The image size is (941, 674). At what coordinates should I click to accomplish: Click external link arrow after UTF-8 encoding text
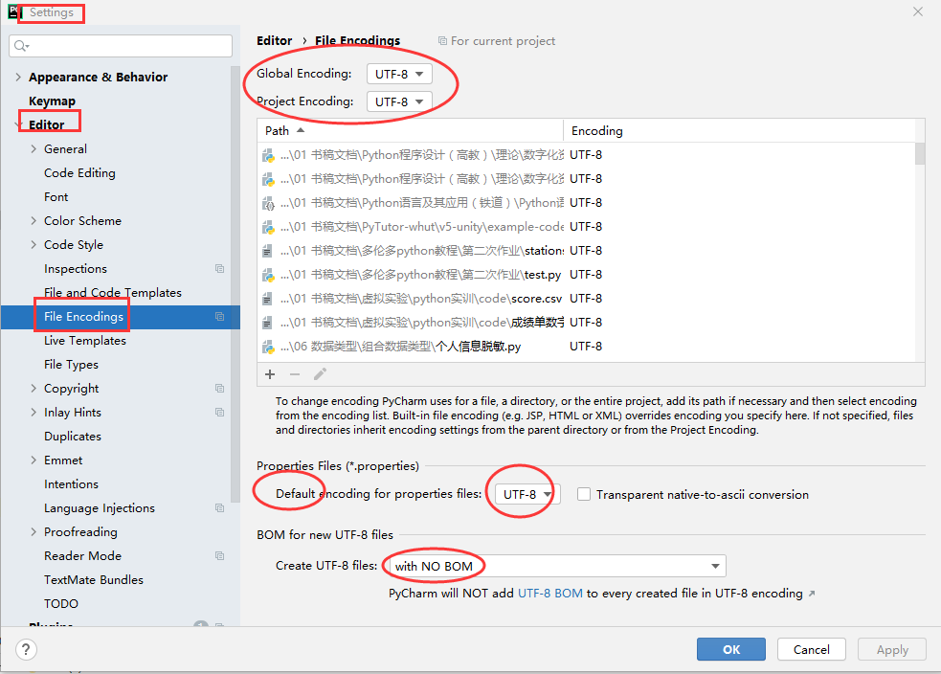pos(812,594)
